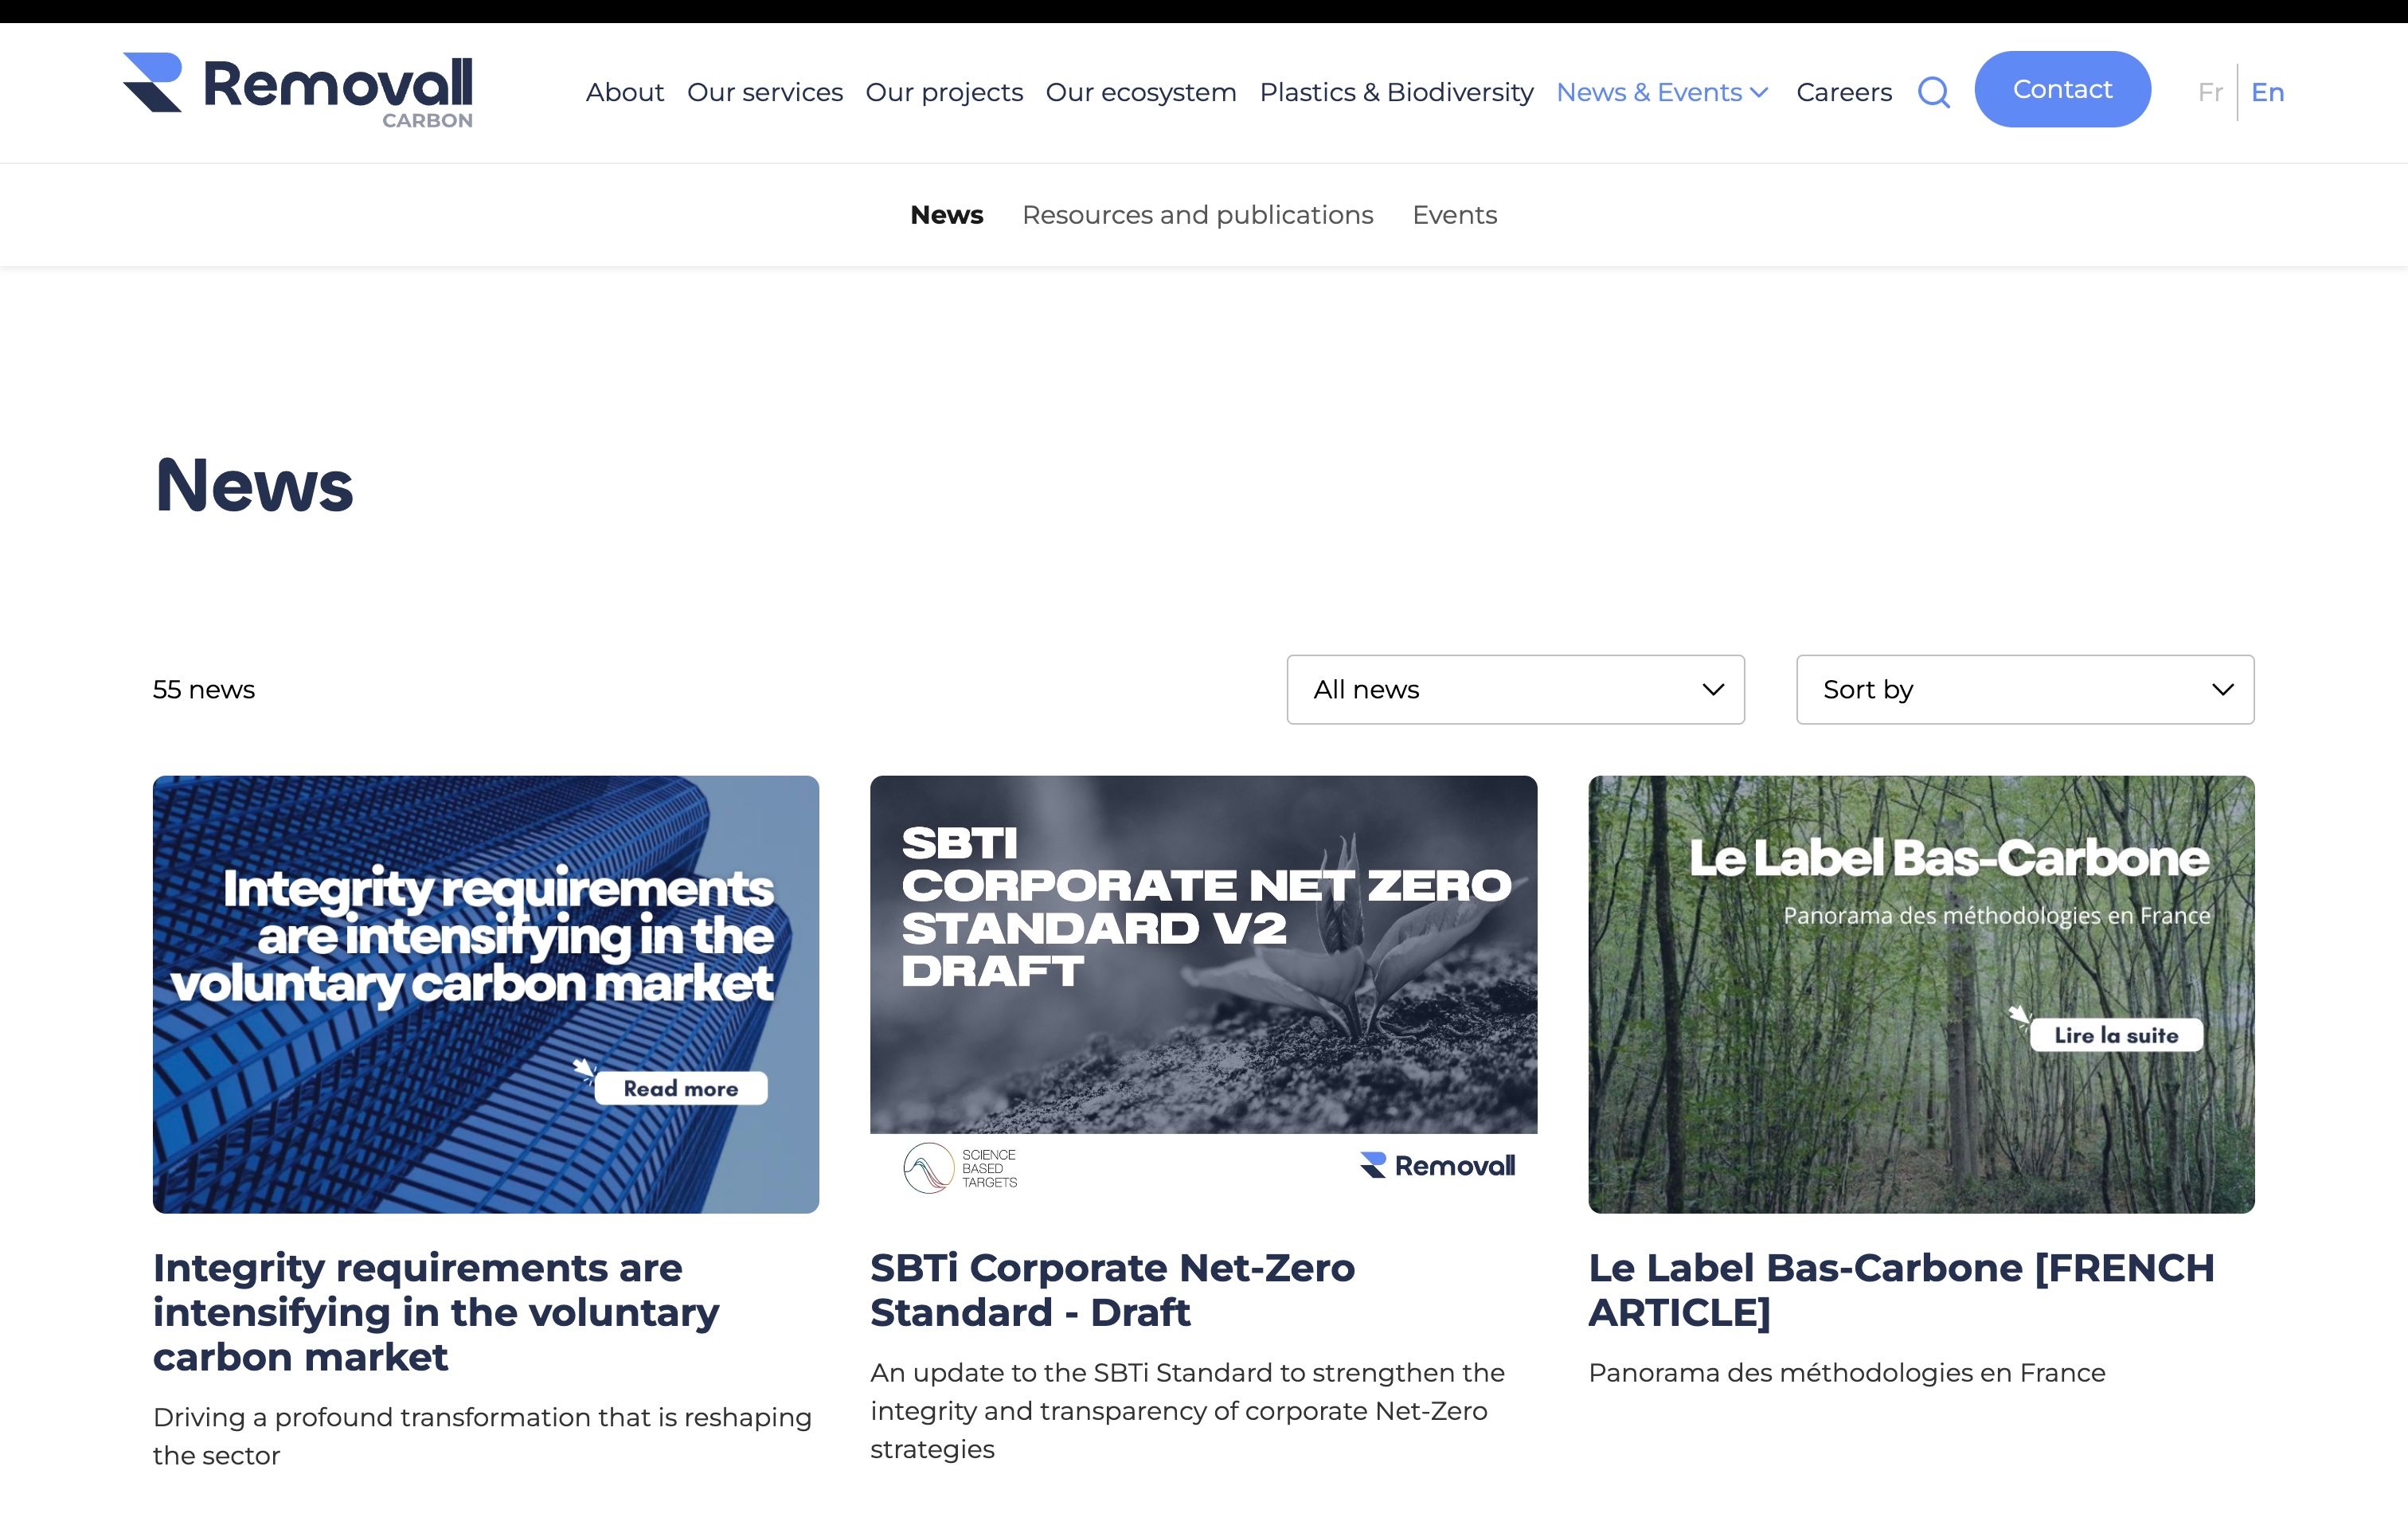Viewport: 2408px width, 1529px height.
Task: Open Our projects page
Action: (x=944, y=92)
